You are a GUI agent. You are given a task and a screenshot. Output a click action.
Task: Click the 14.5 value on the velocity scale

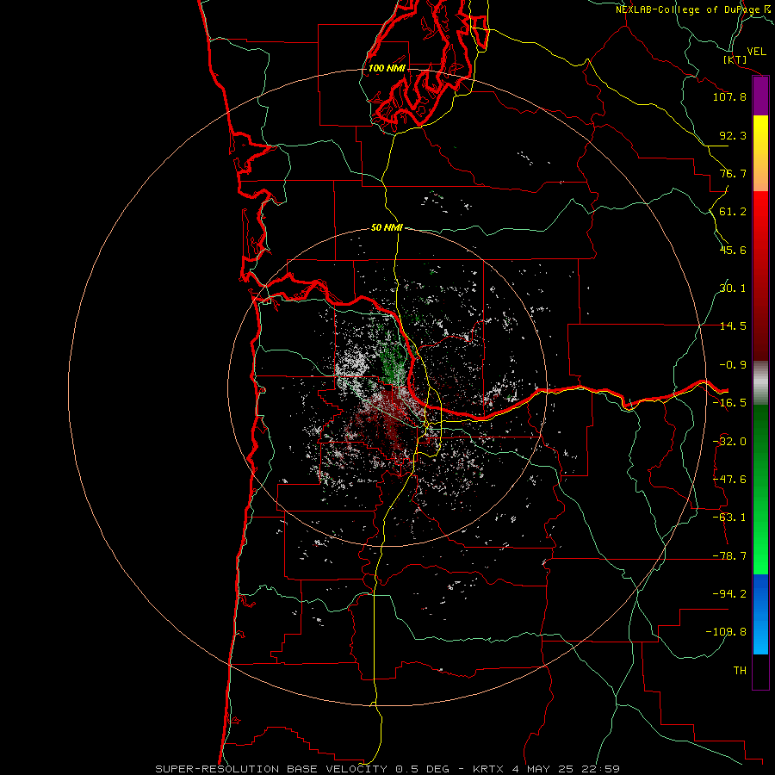point(733,326)
